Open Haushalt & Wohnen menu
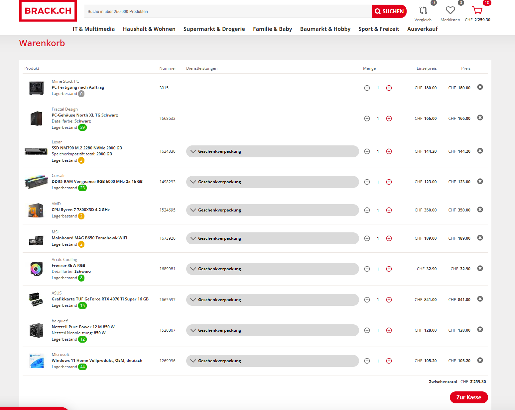515x410 pixels. (x=149, y=29)
